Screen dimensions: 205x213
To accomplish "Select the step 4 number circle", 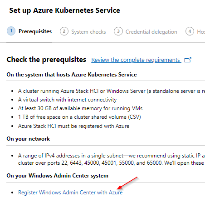I will point(190,31).
